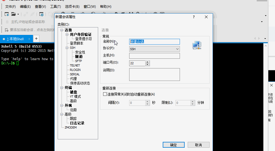Select ZMODEM in the category tree
275x151 pixels.
[71, 127]
